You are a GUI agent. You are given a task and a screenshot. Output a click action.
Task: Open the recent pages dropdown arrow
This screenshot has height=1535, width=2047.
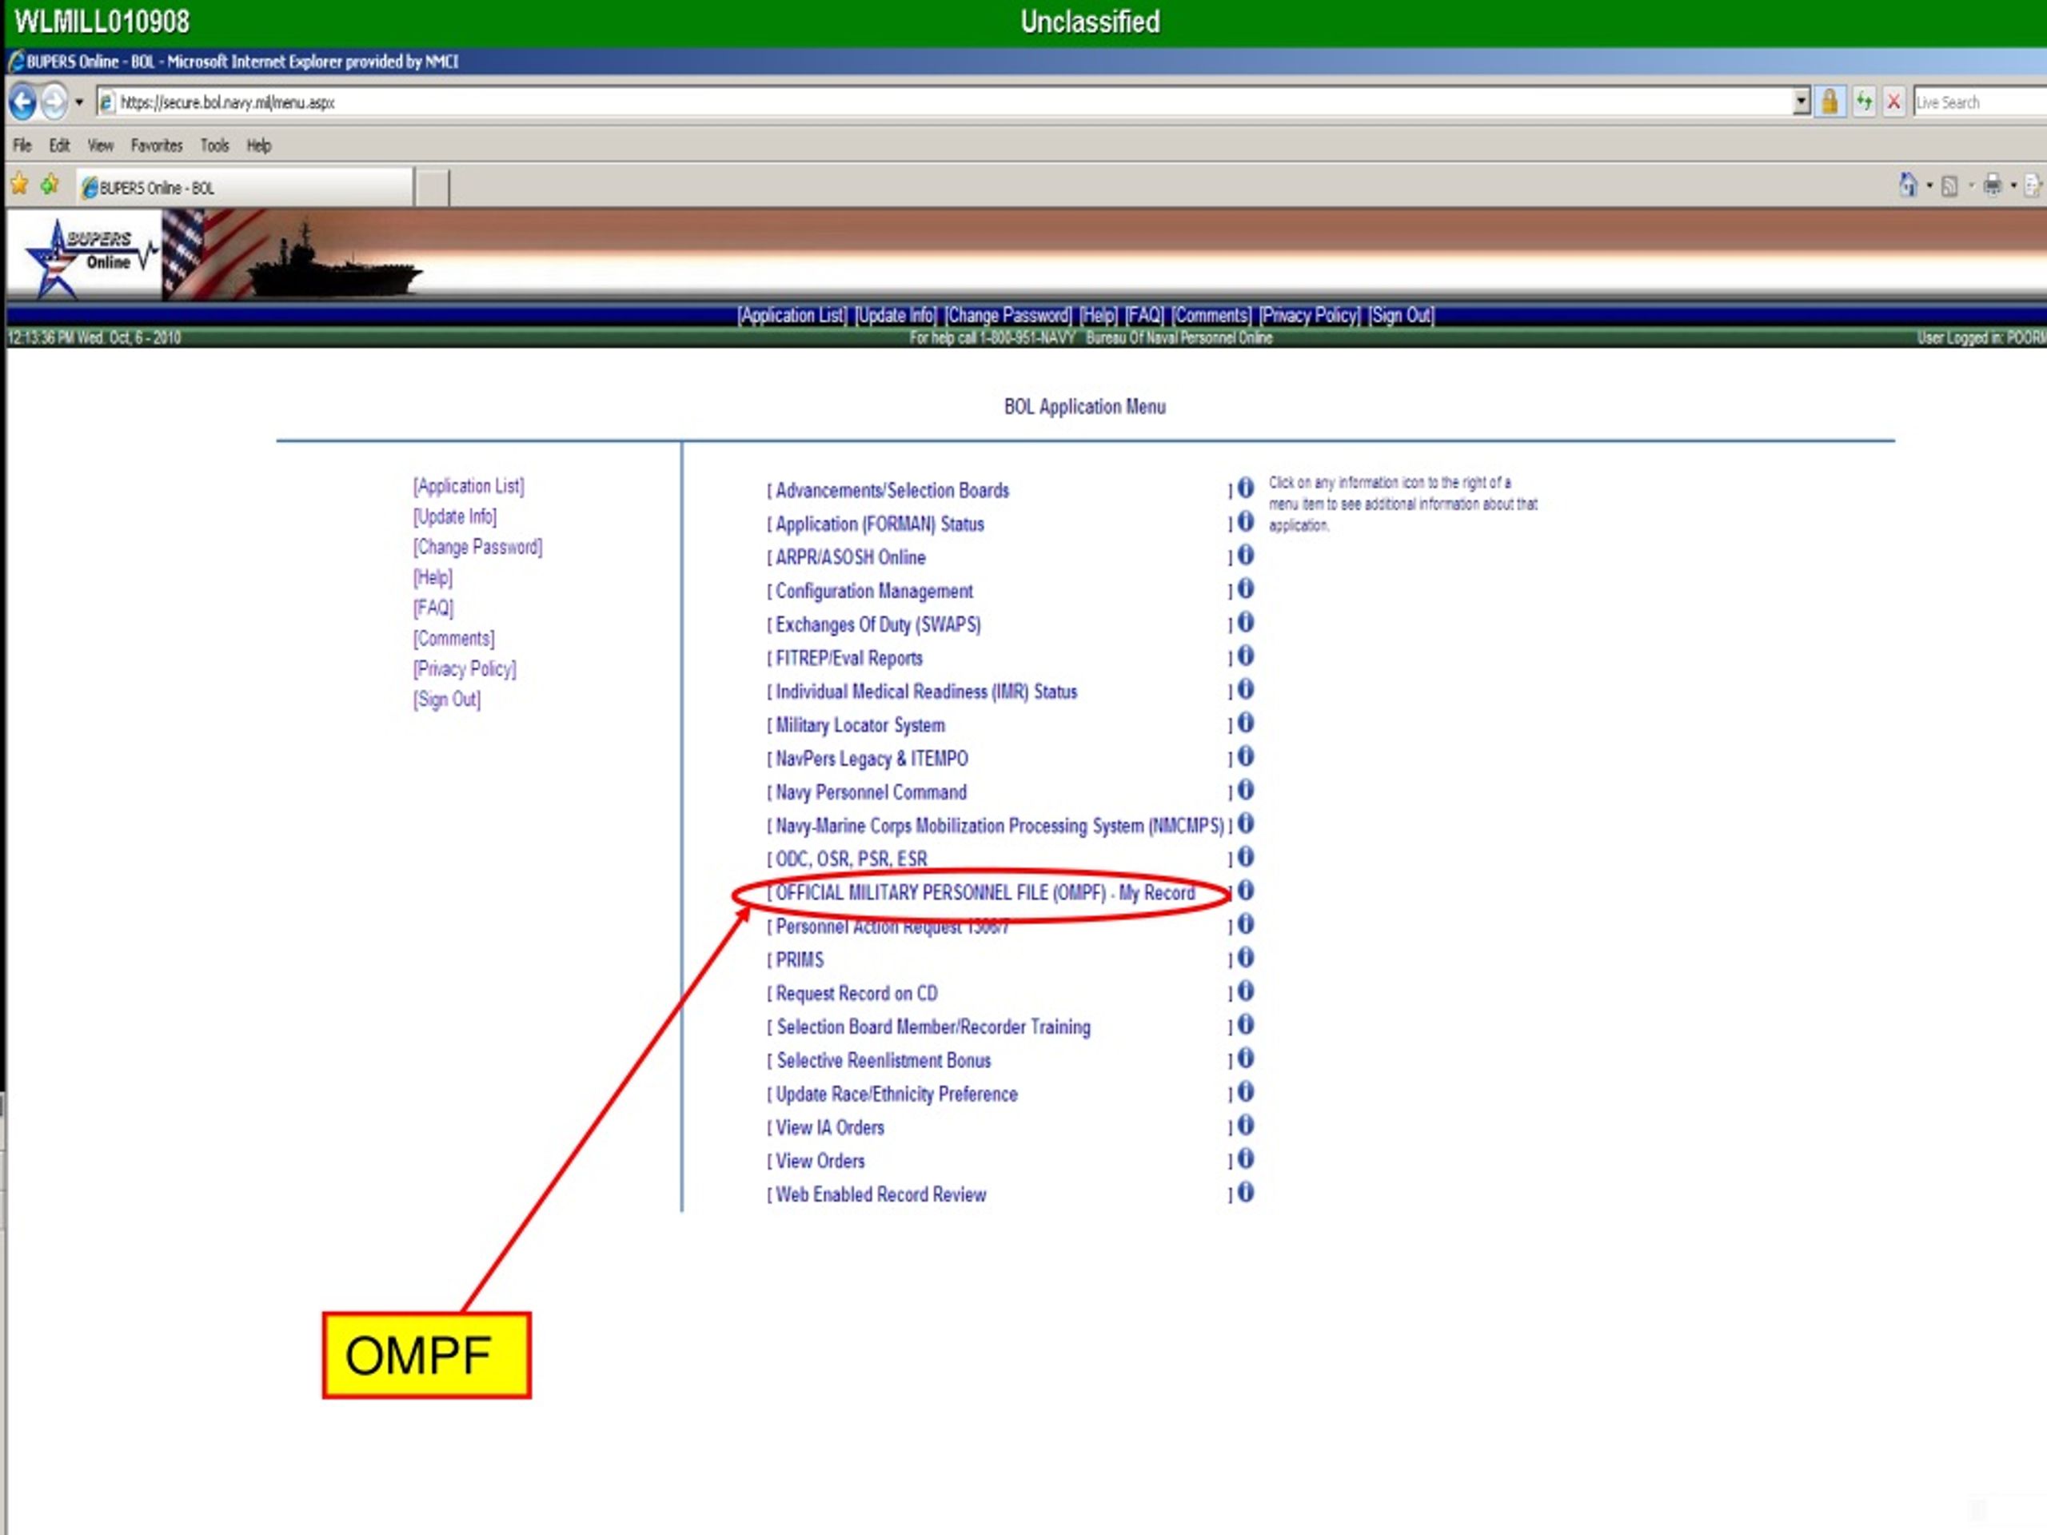(x=80, y=102)
